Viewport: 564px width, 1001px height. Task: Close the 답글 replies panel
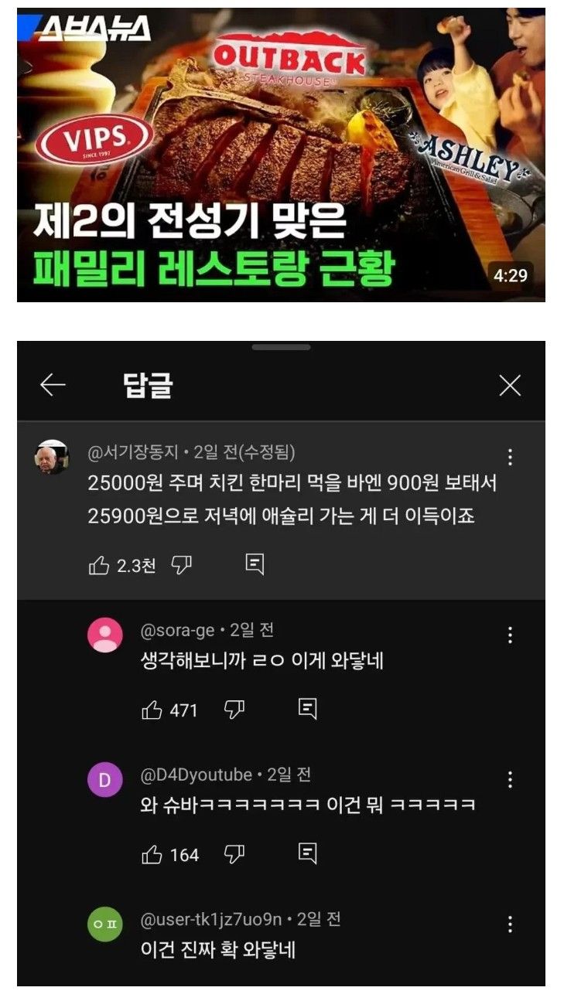[510, 386]
